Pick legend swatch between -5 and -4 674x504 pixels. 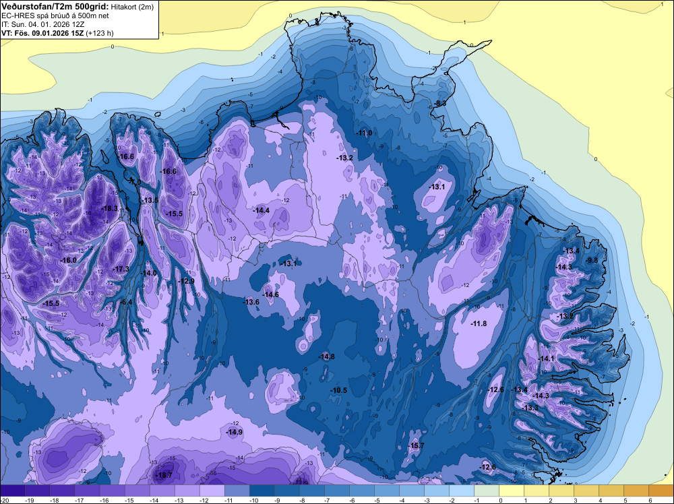387,491
